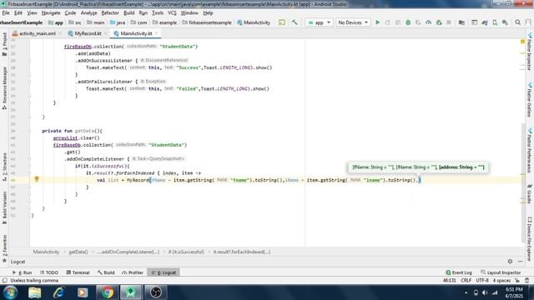Open UTF-8 encoding selector
This screenshot has width=534, height=300.
point(482,280)
